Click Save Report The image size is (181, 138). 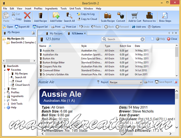pos(163,82)
